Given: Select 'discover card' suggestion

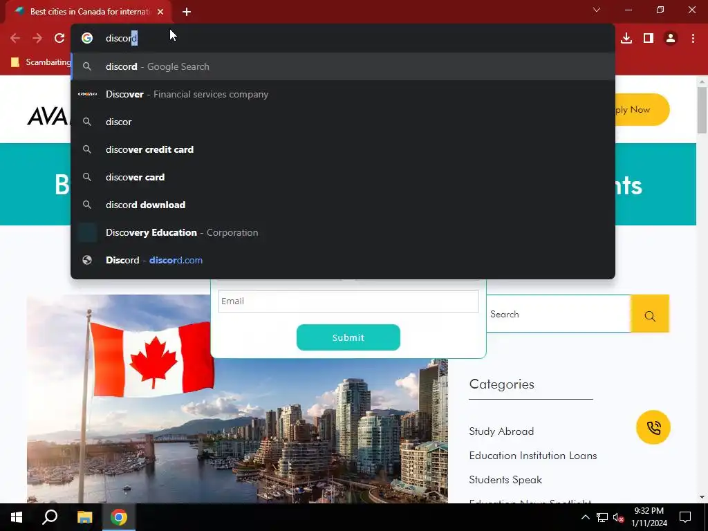Looking at the screenshot, I should pos(343,177).
